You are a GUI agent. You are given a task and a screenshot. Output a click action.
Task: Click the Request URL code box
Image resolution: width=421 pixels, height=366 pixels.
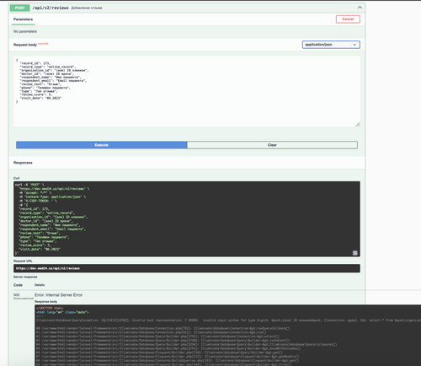pos(187,268)
